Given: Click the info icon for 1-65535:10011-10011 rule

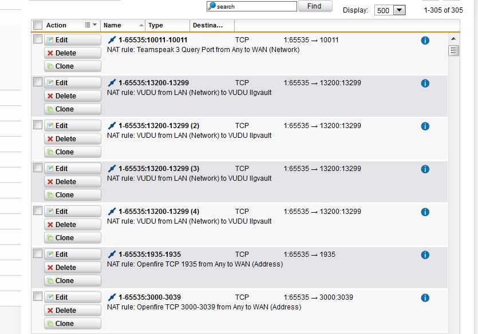Looking at the screenshot, I should (425, 40).
